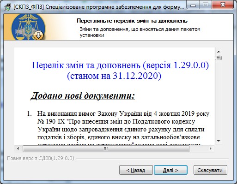Click the vertical scrollbar thumb
237x184 pixels.
(x=218, y=58)
